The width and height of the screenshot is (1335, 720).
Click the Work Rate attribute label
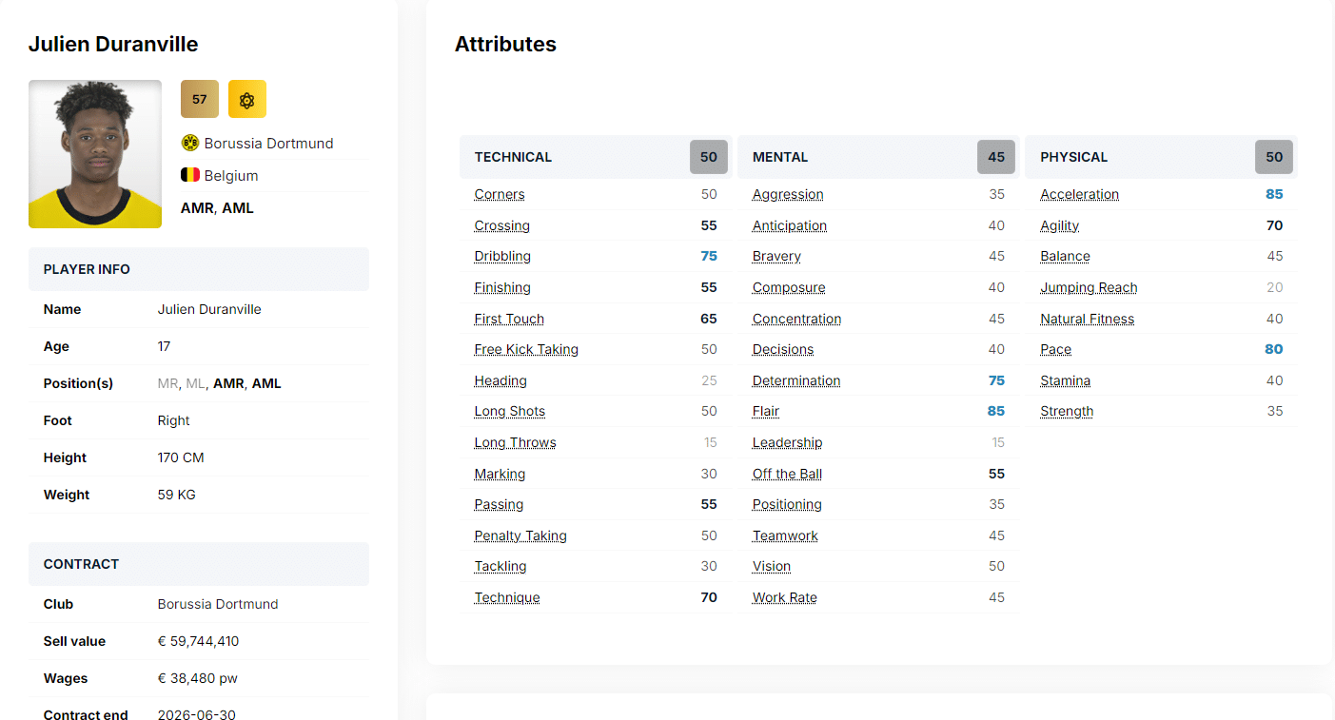pyautogui.click(x=785, y=598)
